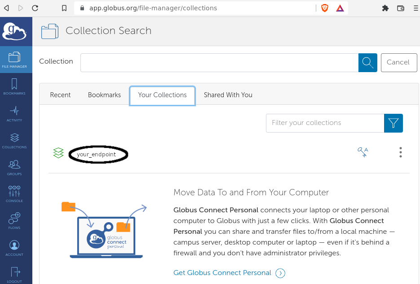
Task: Click the Brave Rewards triangle icon
Action: (x=340, y=8)
